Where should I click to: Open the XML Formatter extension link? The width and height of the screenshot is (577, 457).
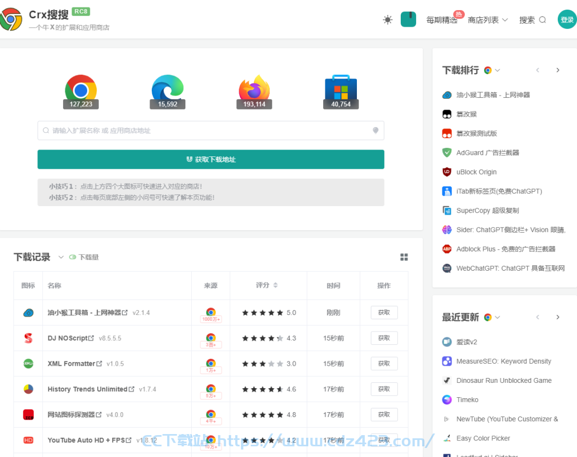[75, 364]
